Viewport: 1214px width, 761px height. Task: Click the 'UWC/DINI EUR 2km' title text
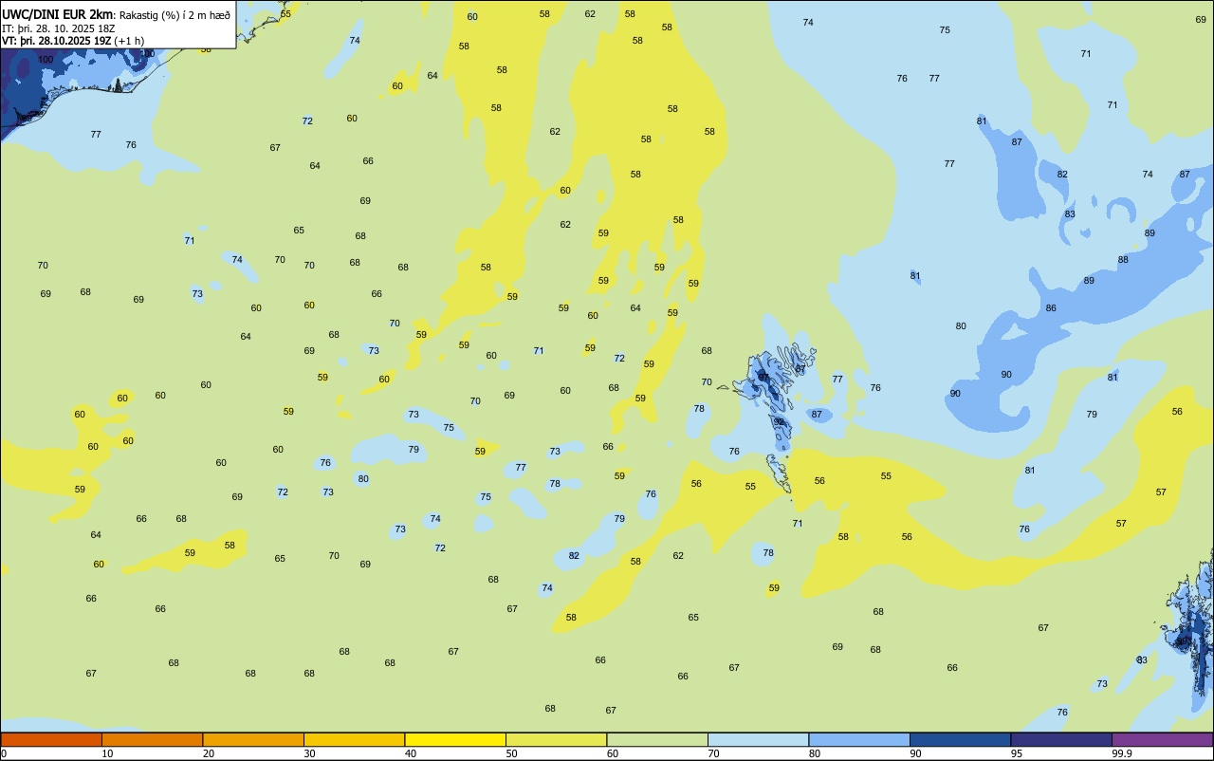pyautogui.click(x=58, y=14)
